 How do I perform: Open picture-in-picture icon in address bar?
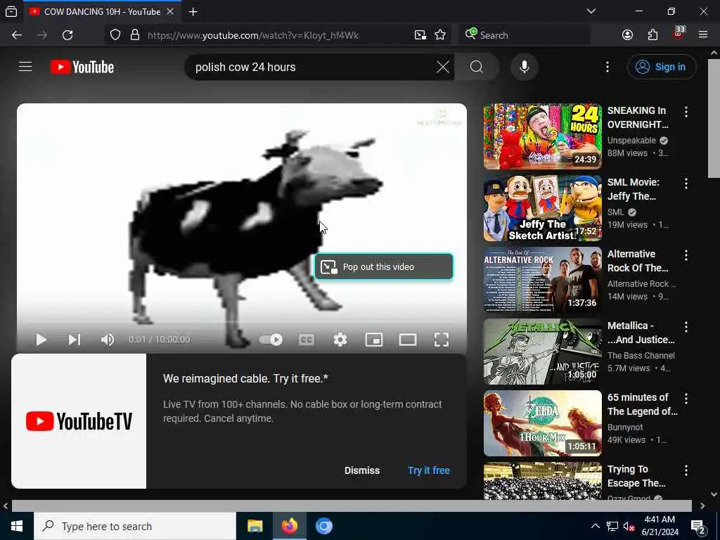click(x=420, y=35)
